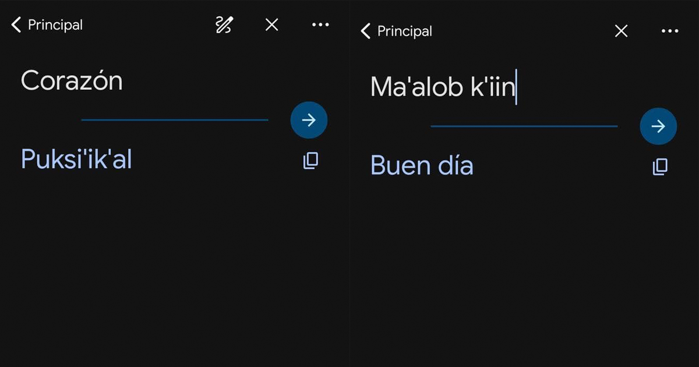Select the Buen día translation result

click(x=422, y=165)
